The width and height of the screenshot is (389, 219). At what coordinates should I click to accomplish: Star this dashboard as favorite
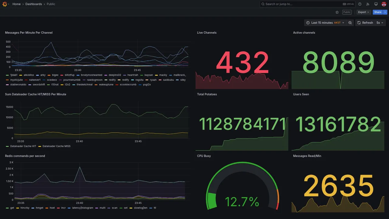point(337,12)
